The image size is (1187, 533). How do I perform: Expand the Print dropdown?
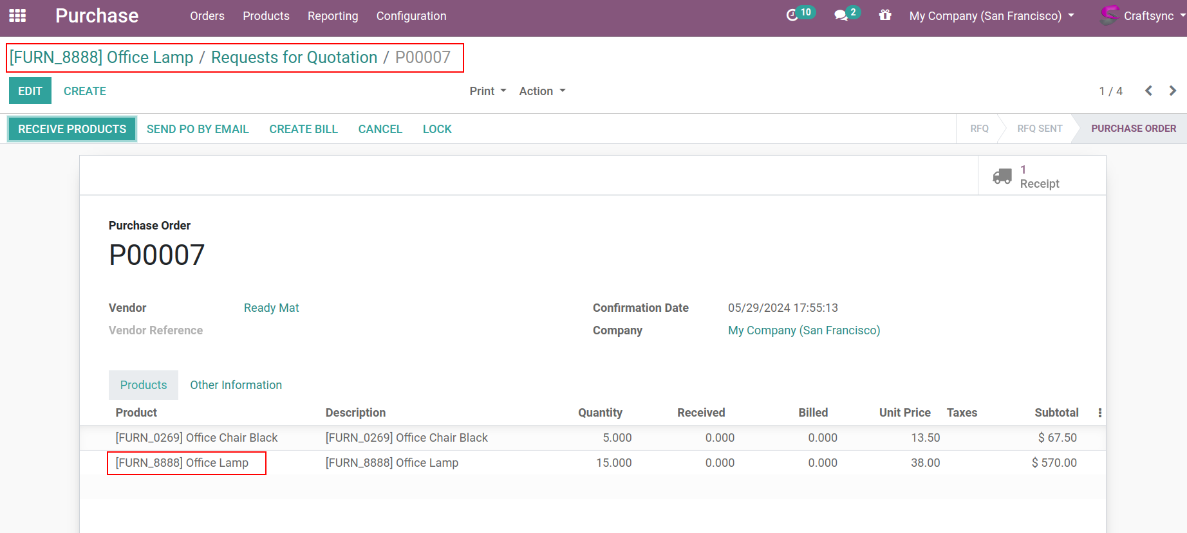(x=487, y=91)
